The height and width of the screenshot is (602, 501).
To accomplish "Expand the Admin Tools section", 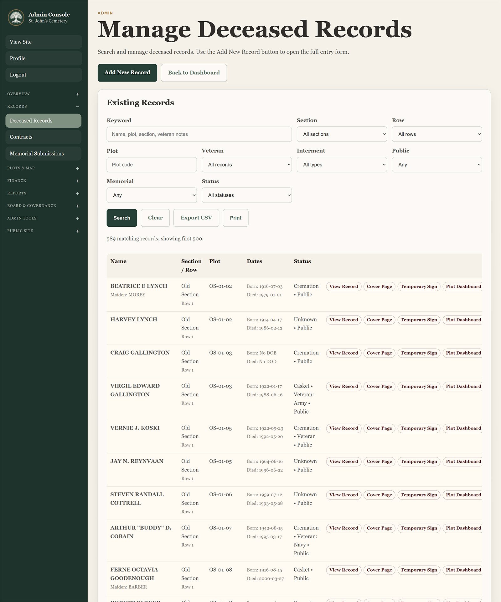I will (43, 219).
